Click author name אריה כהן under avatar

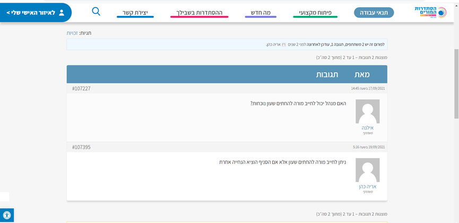[x=367, y=187]
